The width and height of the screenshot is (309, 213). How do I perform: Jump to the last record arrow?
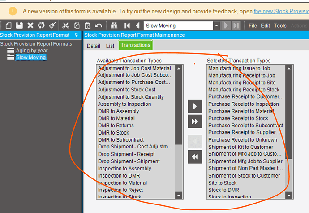[236, 26]
